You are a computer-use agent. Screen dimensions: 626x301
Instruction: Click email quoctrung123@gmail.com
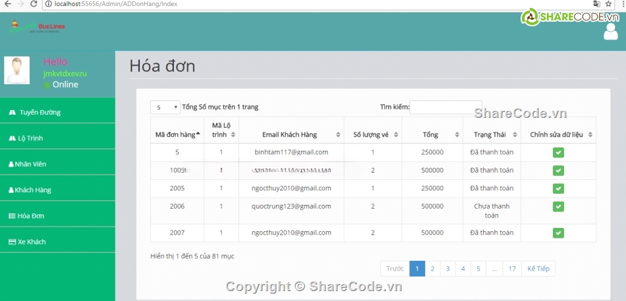coord(291,206)
